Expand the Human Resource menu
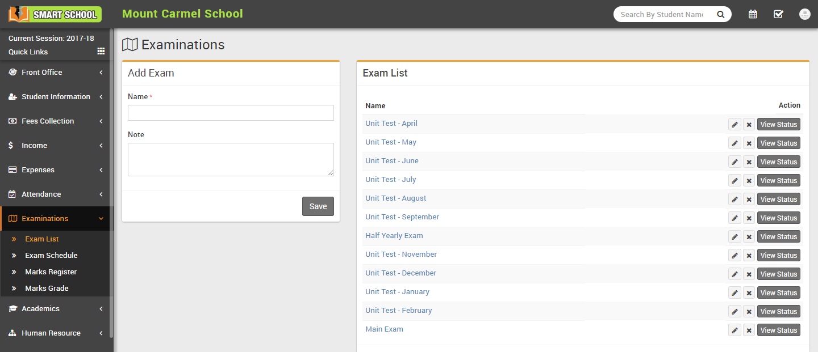 tap(56, 333)
